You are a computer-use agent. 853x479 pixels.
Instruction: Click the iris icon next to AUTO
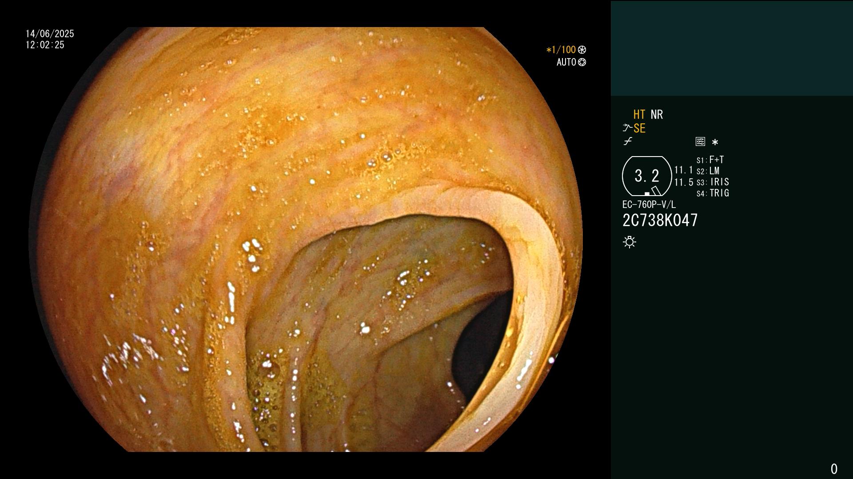582,62
